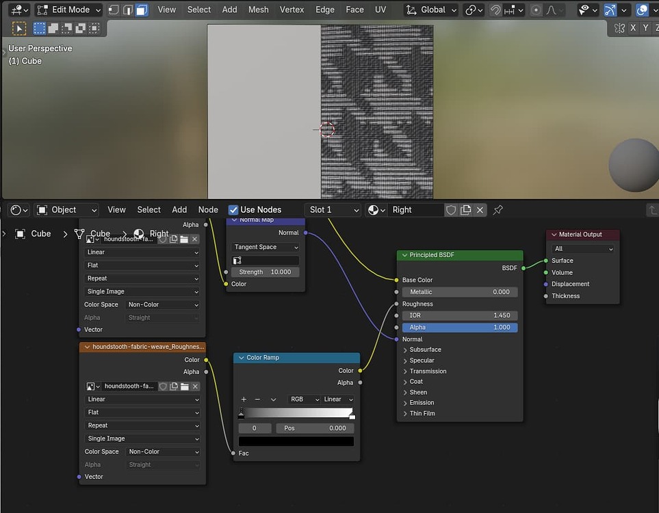The width and height of the screenshot is (659, 513).
Task: Toggle the fake user shield for Right material
Action: click(452, 209)
